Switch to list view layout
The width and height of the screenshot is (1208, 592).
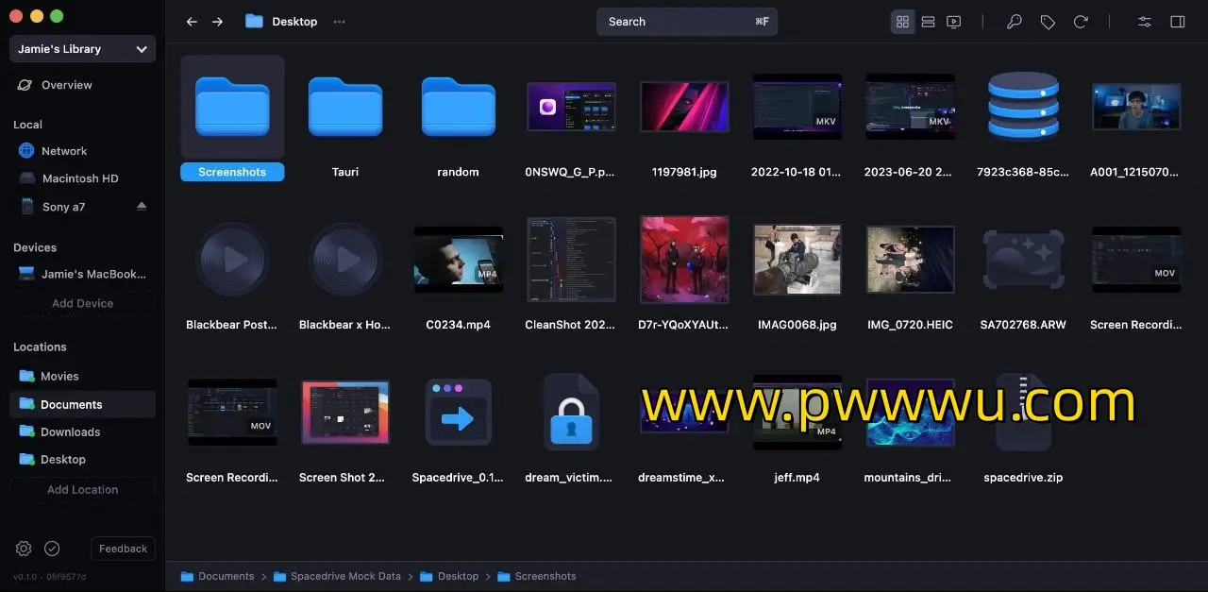click(928, 22)
